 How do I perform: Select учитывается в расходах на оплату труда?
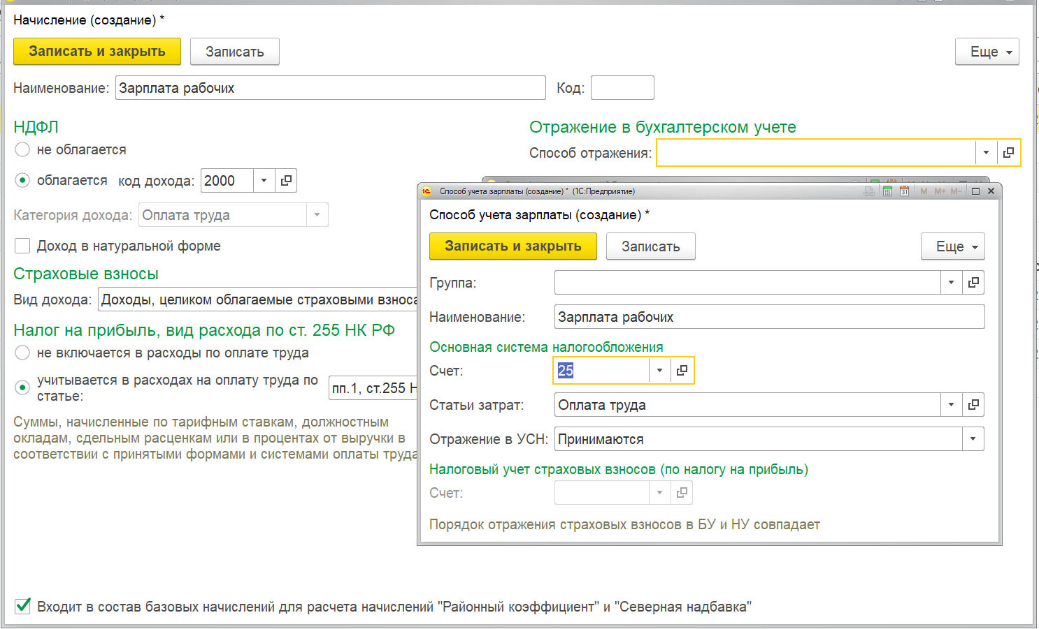click(x=22, y=387)
